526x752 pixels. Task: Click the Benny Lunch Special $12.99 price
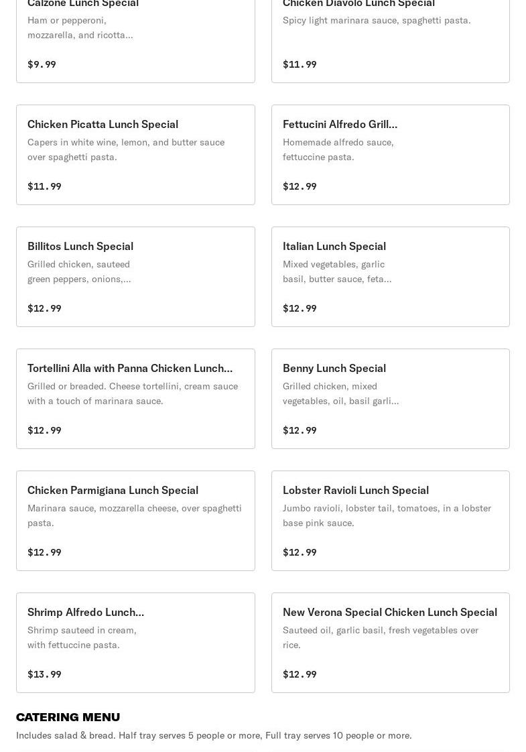click(x=300, y=430)
